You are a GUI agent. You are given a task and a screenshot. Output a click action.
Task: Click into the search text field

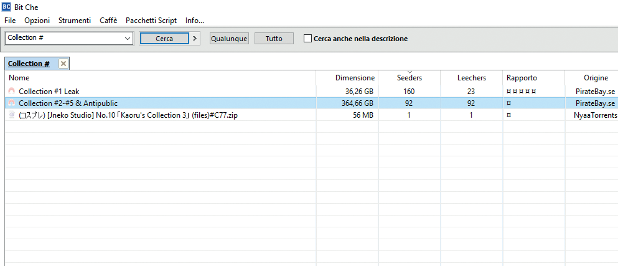pyautogui.click(x=64, y=38)
